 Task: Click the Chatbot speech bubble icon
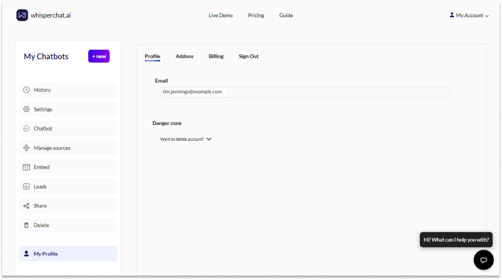tap(26, 129)
